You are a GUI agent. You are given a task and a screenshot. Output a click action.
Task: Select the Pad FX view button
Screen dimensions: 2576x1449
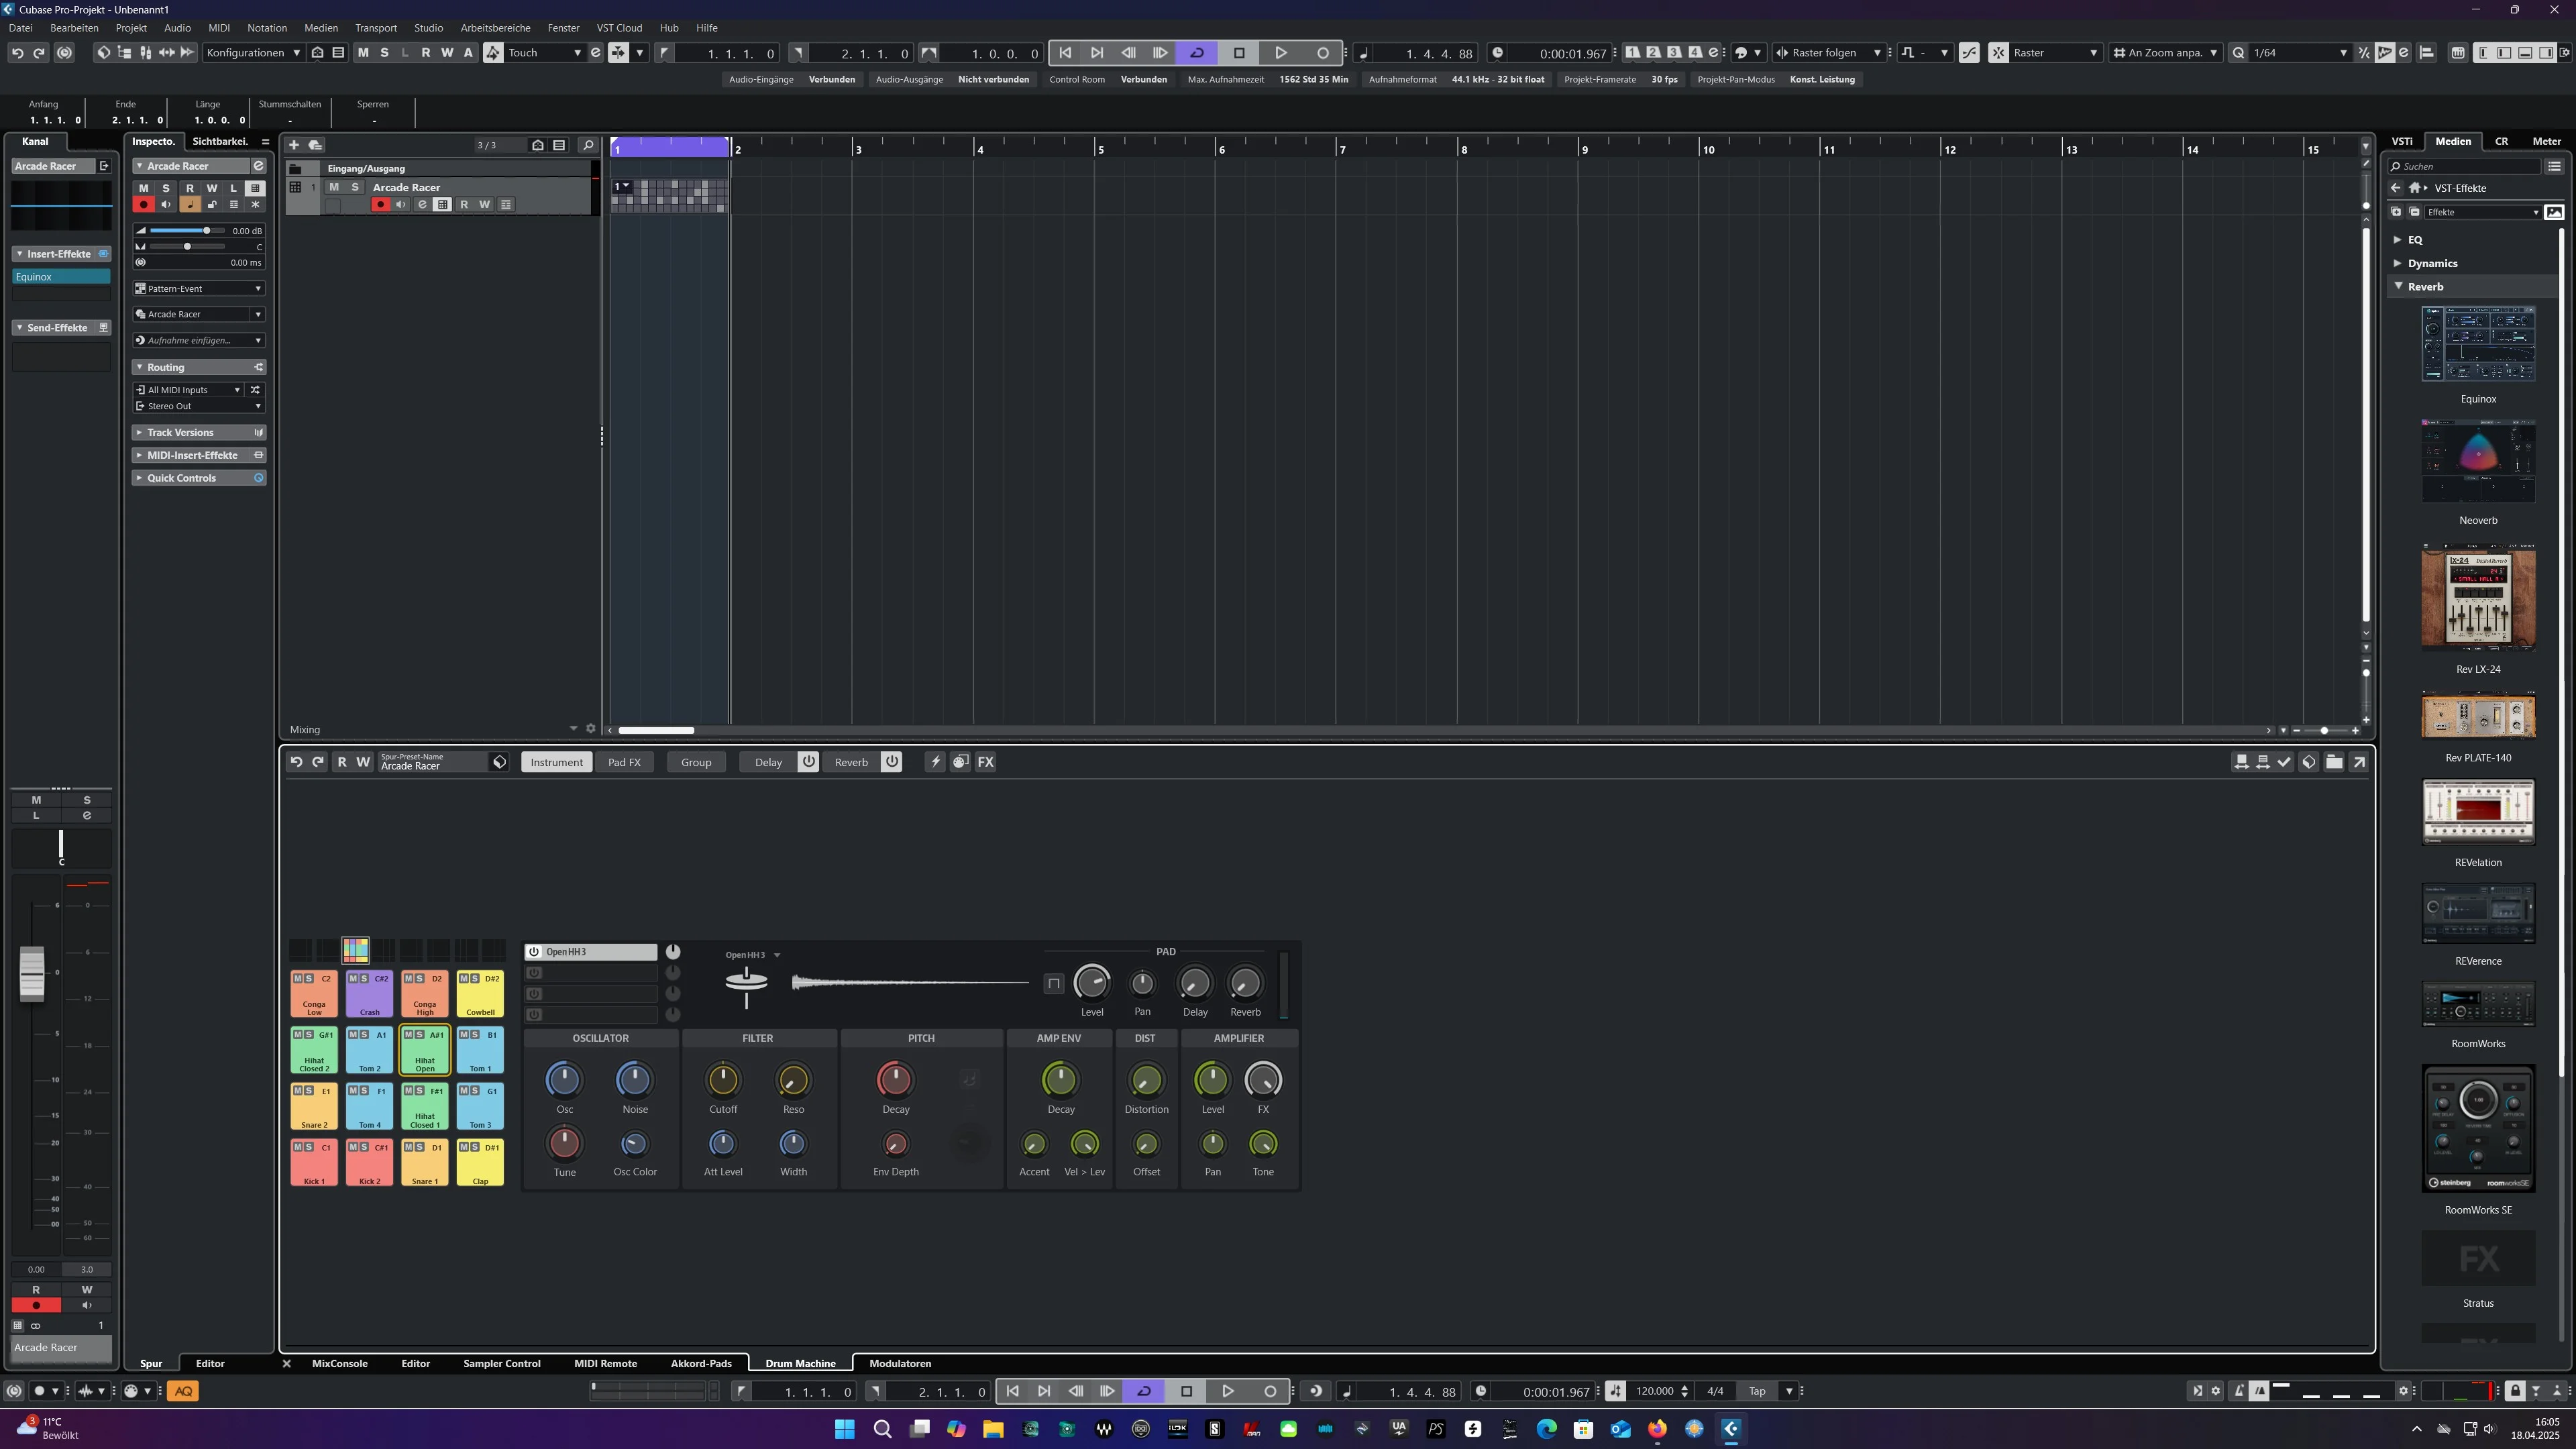624,762
